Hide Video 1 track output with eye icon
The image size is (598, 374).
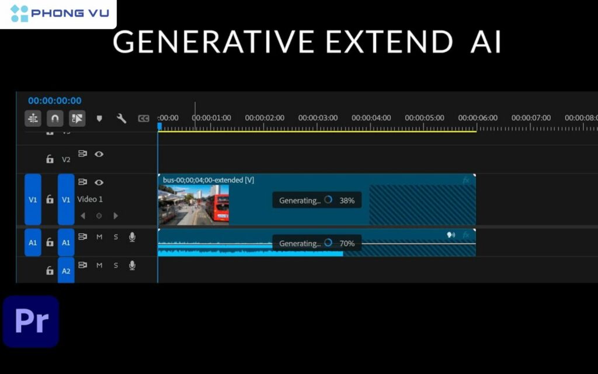(99, 183)
